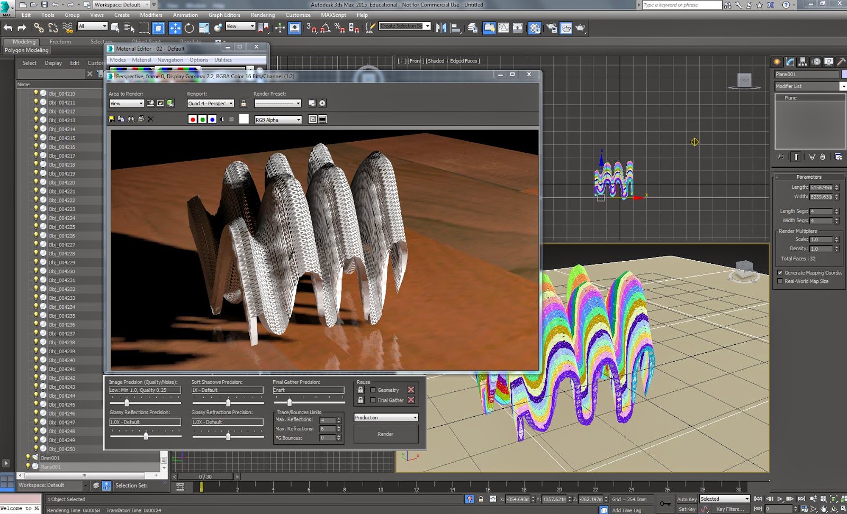Viewport: 847px width, 514px height.
Task: Check the Reuse Geometry checkbox
Action: 373,390
